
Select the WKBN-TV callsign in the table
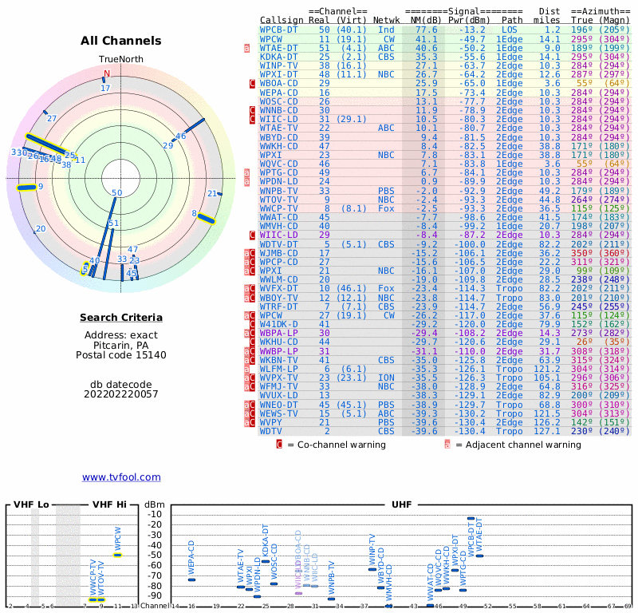point(278,360)
